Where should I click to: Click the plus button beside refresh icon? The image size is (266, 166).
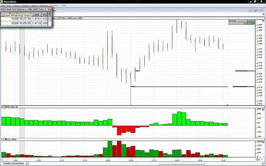point(262,159)
